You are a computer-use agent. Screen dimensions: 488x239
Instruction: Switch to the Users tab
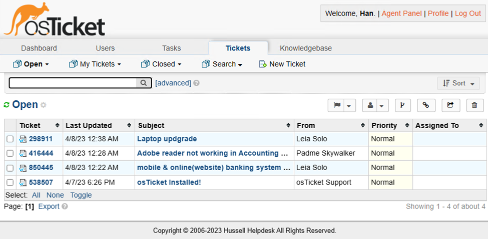click(x=105, y=48)
